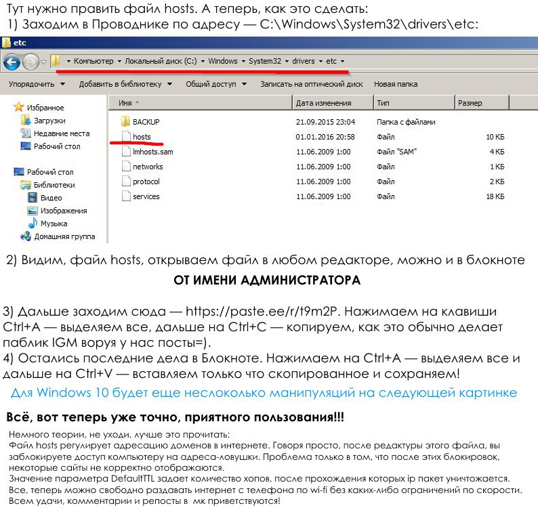
Task: Click the BACKUP folder icon
Action: tap(125, 122)
